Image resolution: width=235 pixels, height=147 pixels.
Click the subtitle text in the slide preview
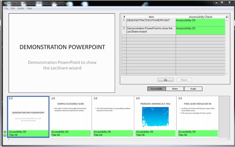pos(62,65)
